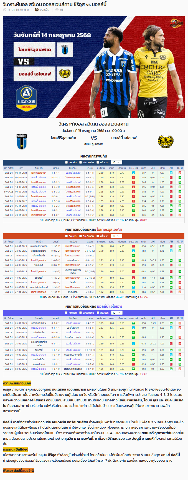The image size is (188, 480).
Task: Click the 2.50 home odds in 03-11-2024 row
Action: click(101, 173)
